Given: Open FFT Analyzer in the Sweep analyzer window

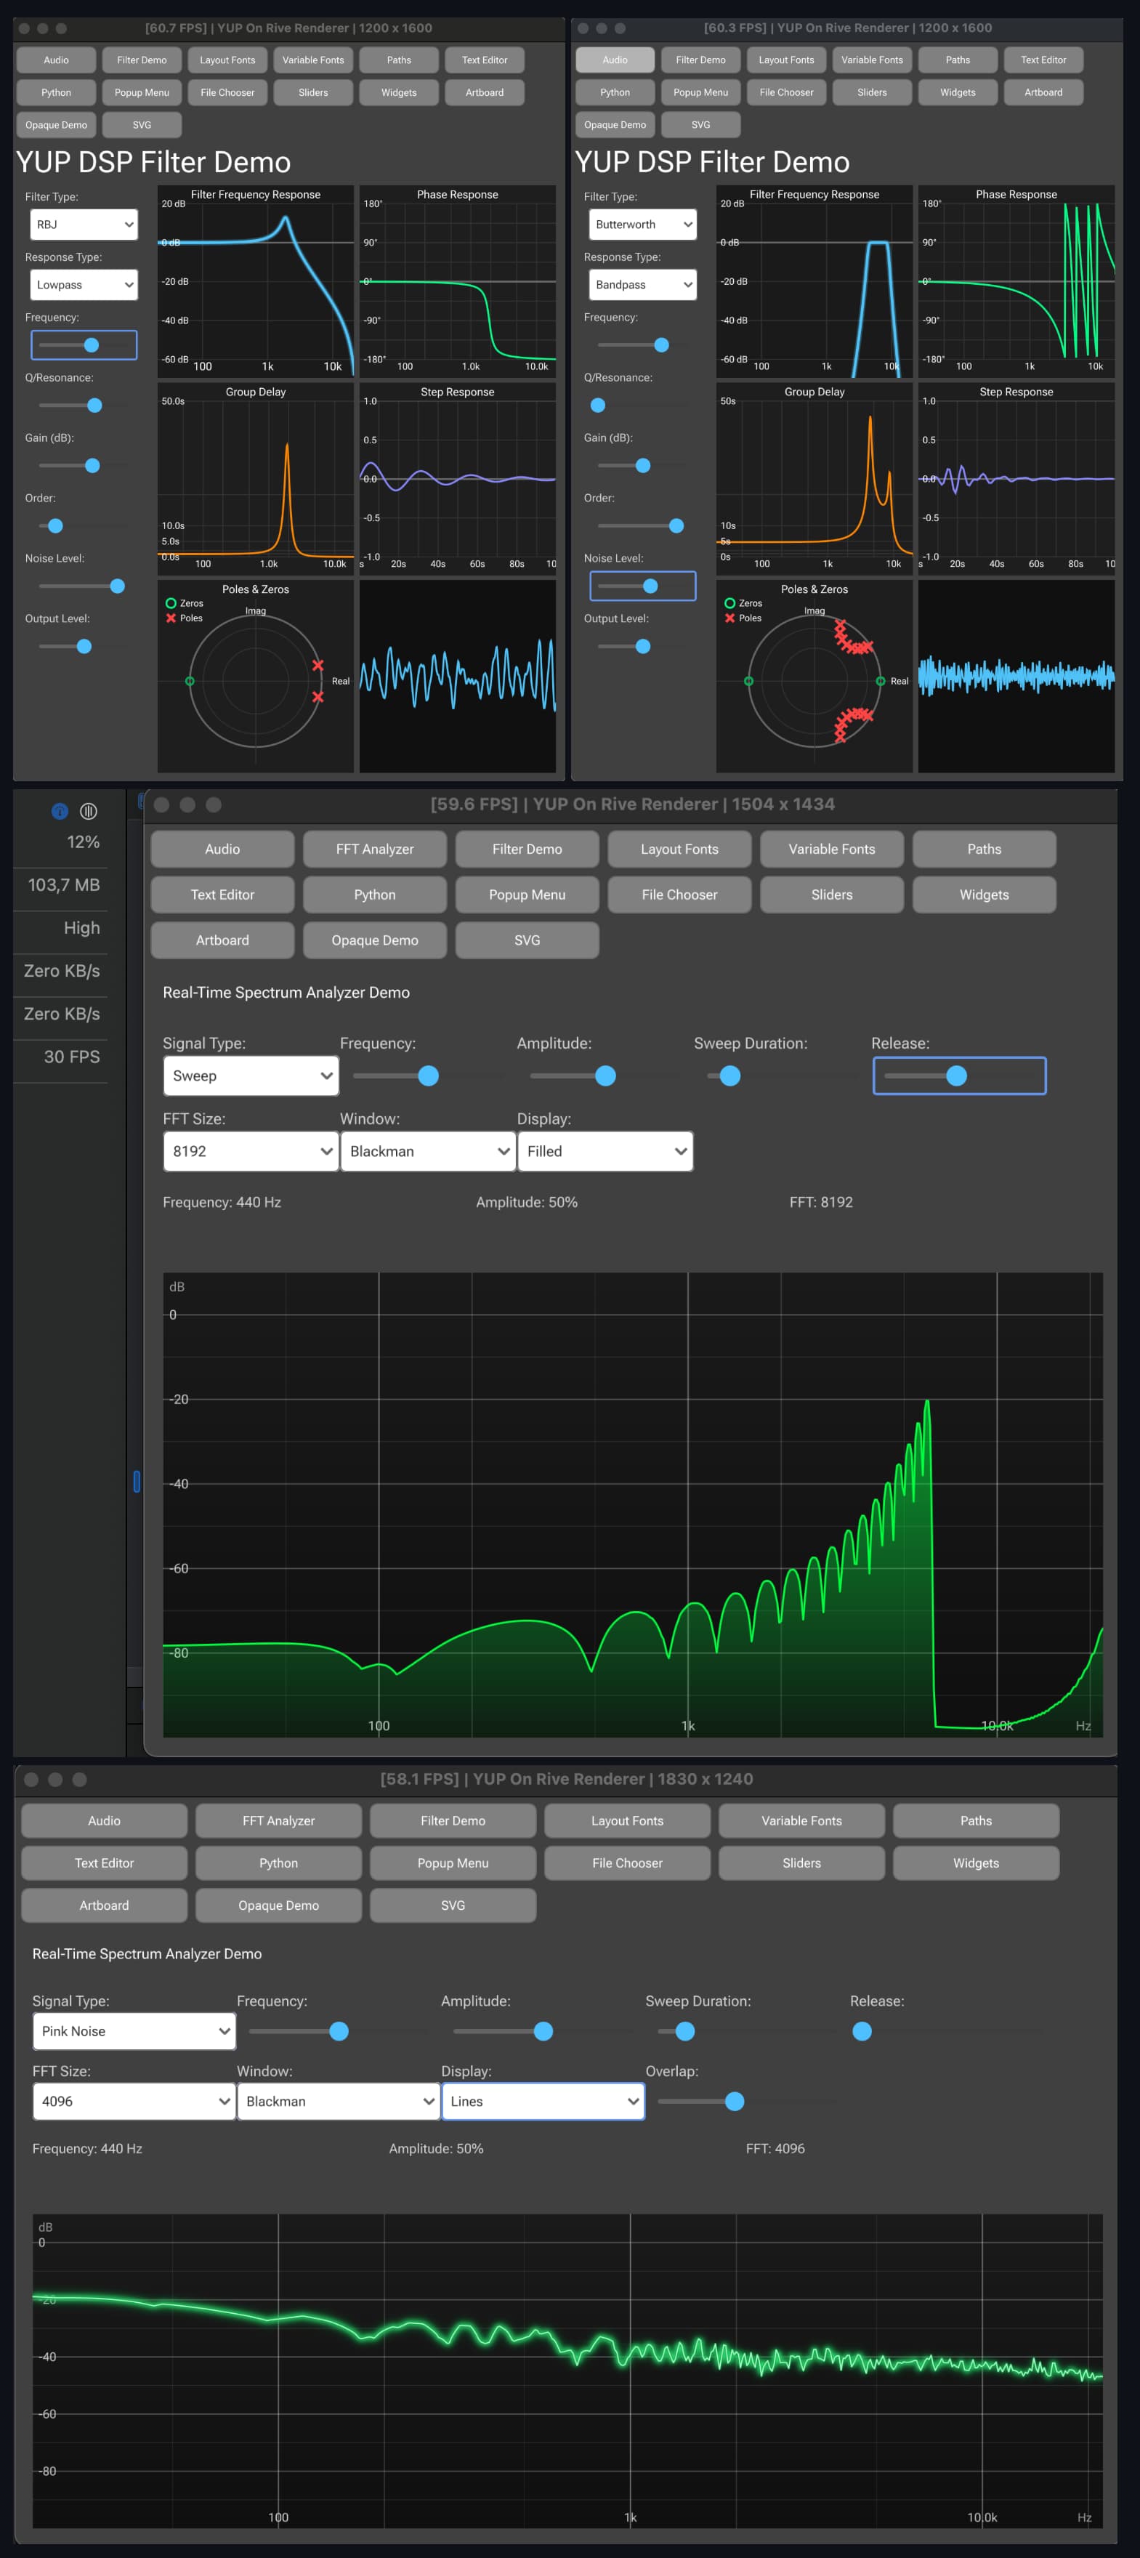Looking at the screenshot, I should (x=374, y=849).
